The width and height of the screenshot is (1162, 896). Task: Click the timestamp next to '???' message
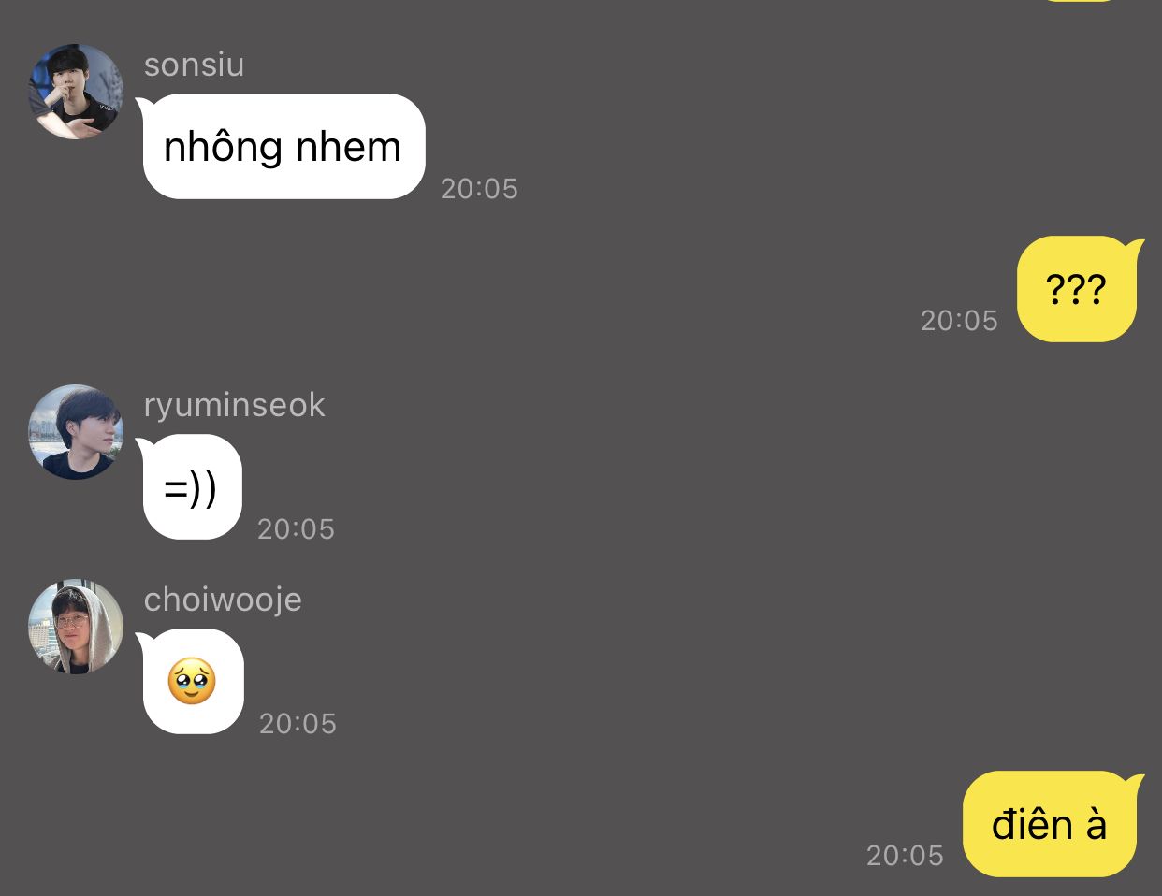coord(959,321)
